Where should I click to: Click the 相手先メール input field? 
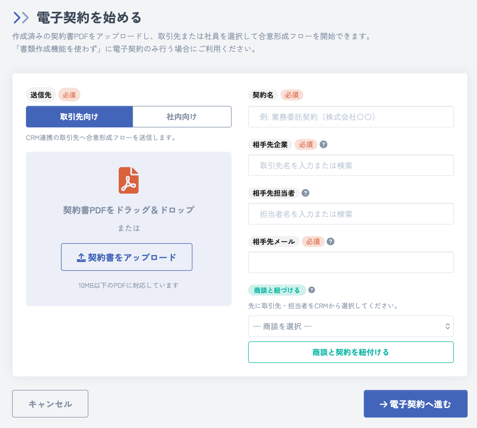click(351, 262)
